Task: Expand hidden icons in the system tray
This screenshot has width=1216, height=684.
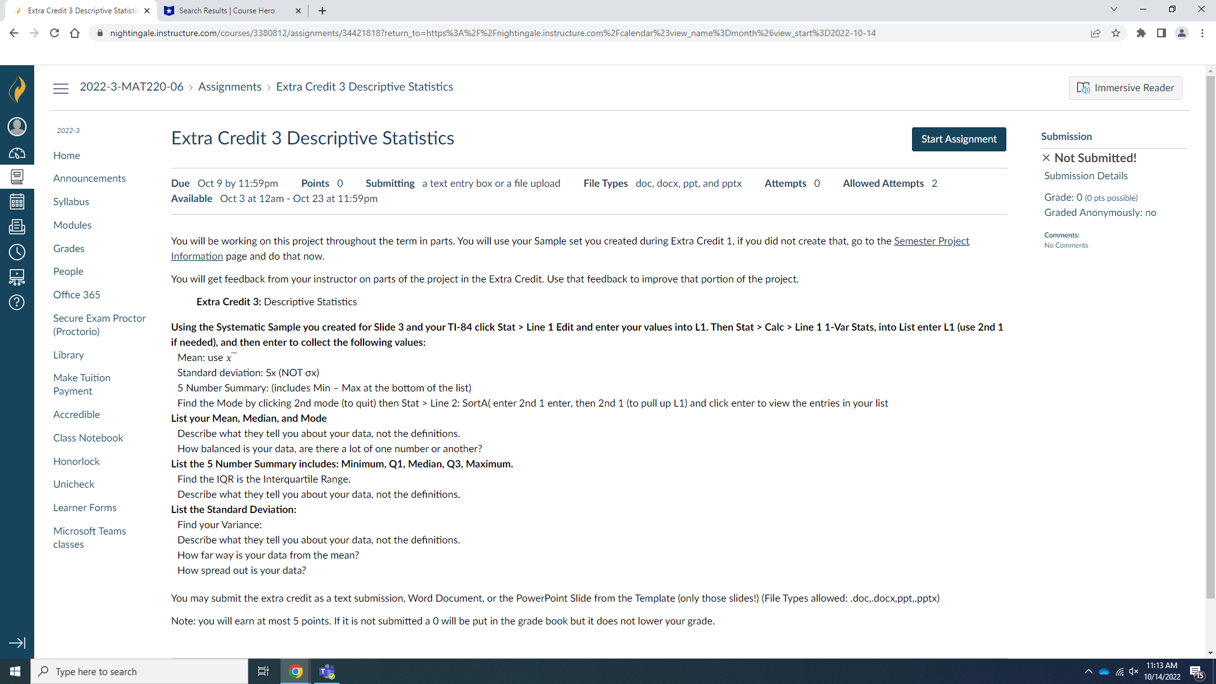Action: coord(1088,671)
